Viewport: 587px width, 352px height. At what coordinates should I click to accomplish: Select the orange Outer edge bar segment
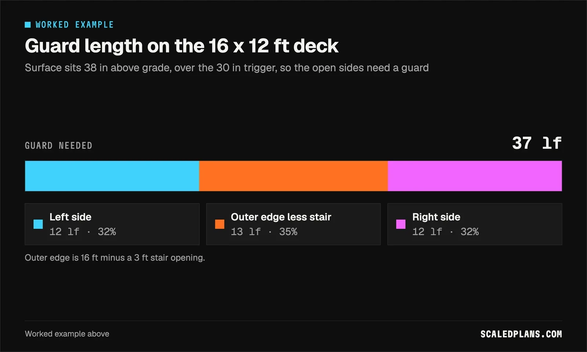293,176
